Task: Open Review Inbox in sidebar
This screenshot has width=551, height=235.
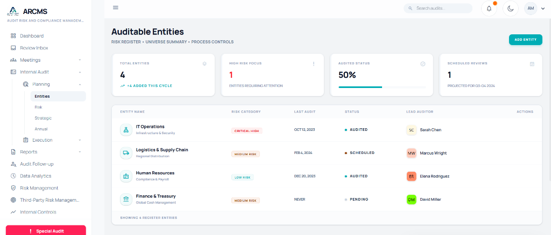Action: [34, 48]
